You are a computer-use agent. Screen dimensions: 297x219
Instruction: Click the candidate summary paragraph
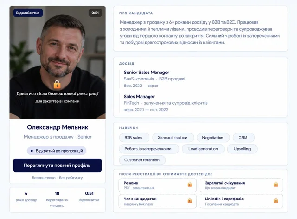tap(200, 33)
